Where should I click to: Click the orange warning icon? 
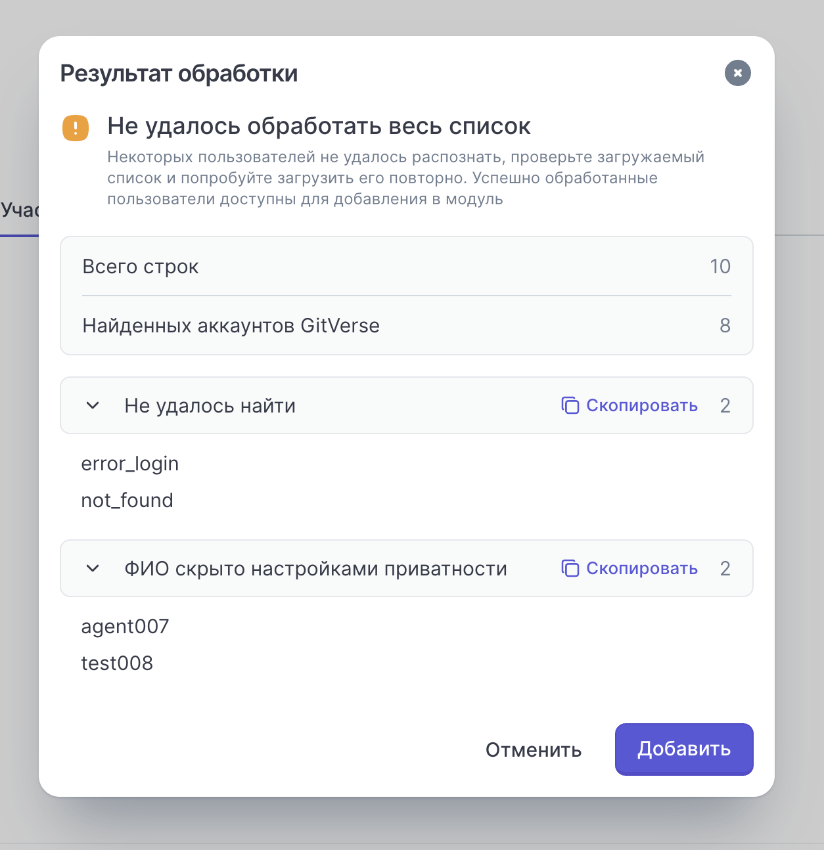pyautogui.click(x=76, y=128)
